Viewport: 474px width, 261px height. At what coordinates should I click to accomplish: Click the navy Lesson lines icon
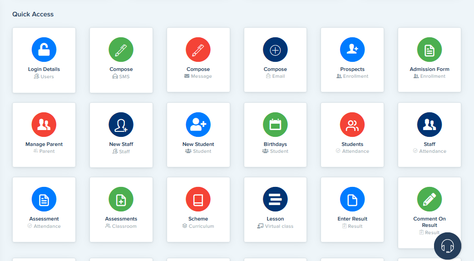tap(275, 199)
